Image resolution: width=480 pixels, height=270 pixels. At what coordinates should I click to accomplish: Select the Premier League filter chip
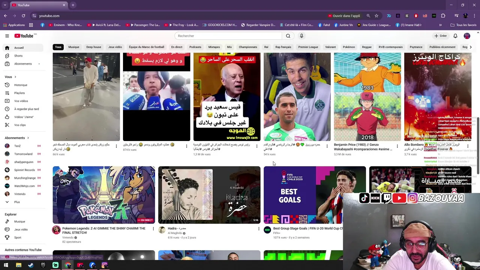308,47
